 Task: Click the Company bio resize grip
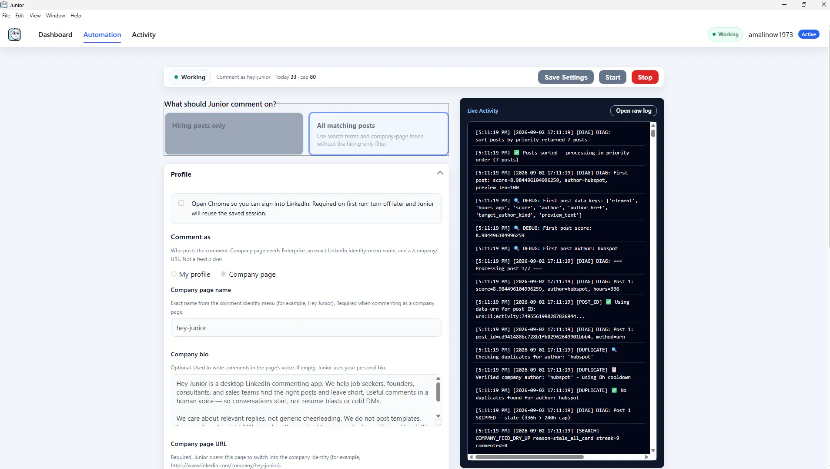[438, 423]
